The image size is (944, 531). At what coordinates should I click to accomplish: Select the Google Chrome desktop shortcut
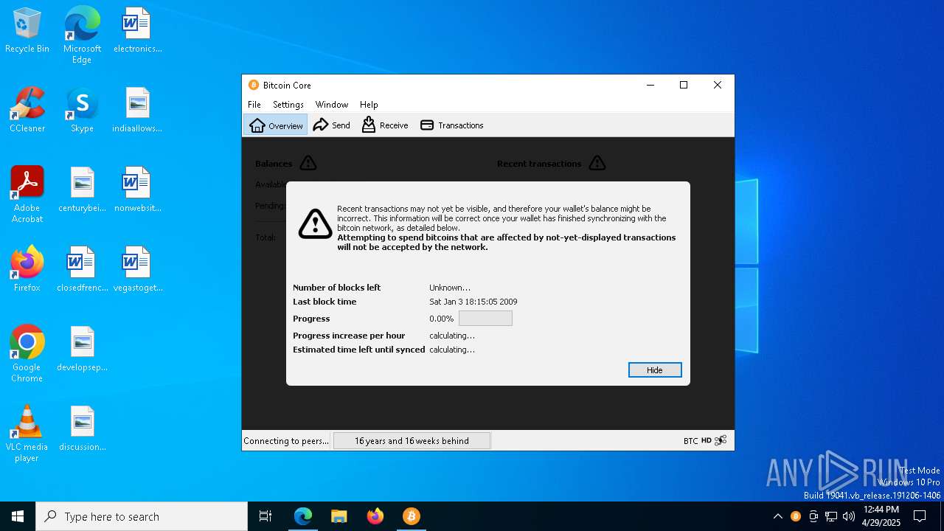pyautogui.click(x=27, y=354)
